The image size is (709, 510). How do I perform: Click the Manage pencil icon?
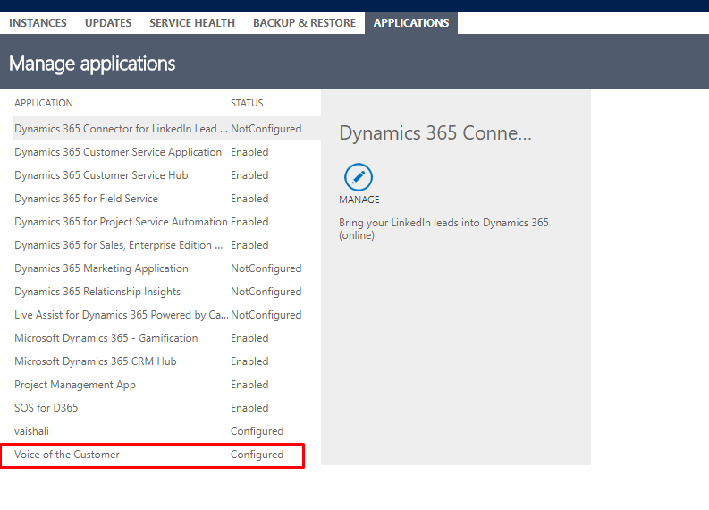coord(359,177)
